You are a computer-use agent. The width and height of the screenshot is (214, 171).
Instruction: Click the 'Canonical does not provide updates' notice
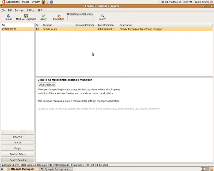click(99, 109)
